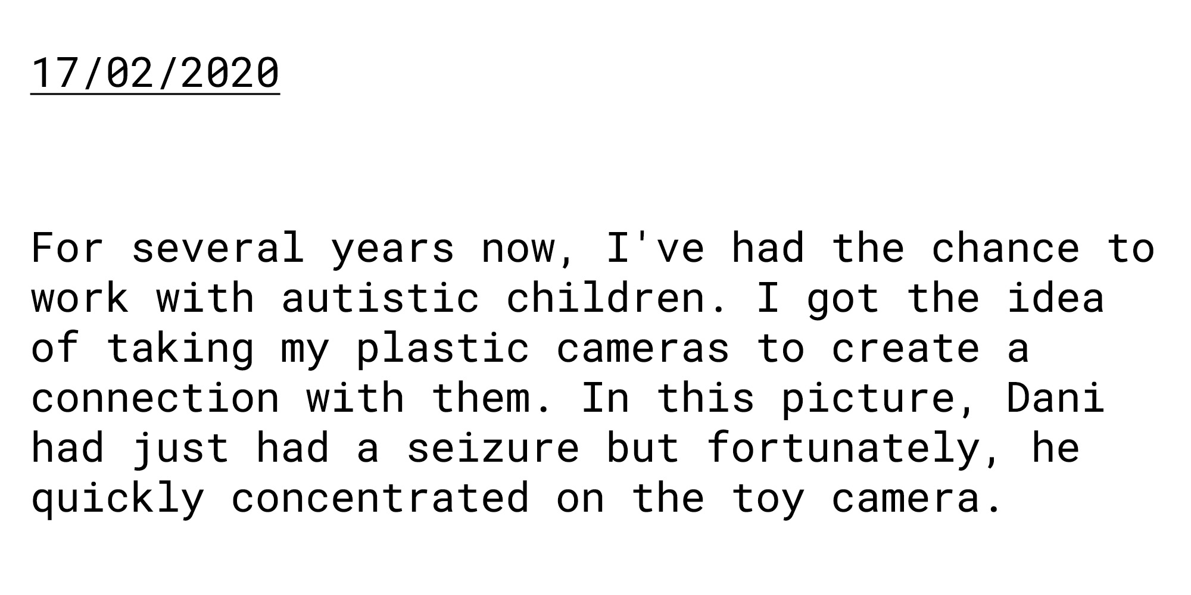This screenshot has height=595, width=1191.
Task: Click the word "taking"
Action: point(180,347)
